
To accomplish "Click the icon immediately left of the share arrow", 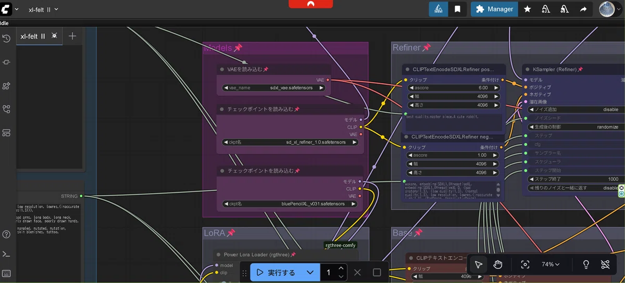I will [x=565, y=9].
